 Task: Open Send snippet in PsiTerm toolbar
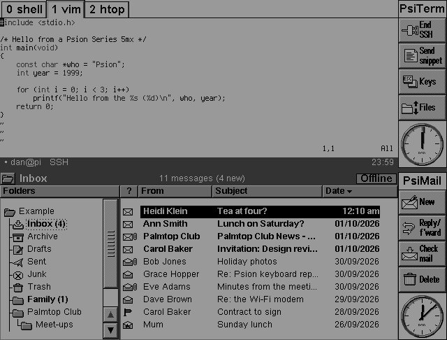point(422,56)
